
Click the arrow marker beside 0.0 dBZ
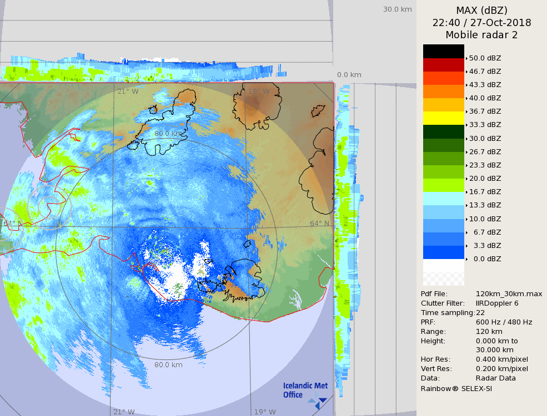[466, 259]
